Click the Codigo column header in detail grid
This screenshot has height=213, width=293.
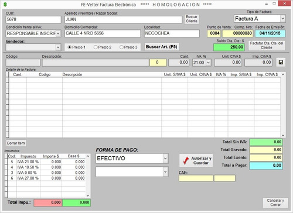click(x=45, y=74)
